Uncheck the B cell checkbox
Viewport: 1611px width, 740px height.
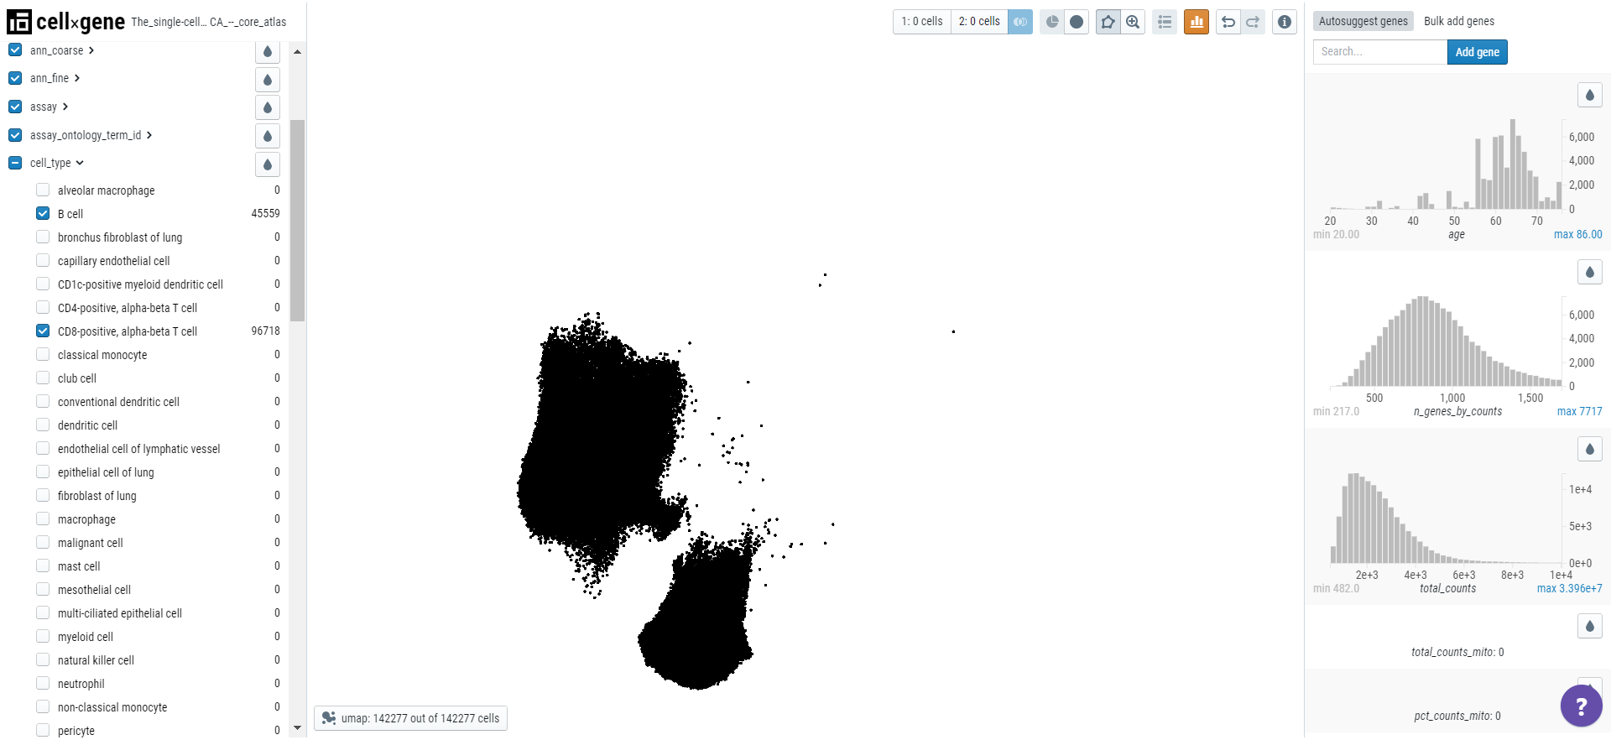pos(43,213)
